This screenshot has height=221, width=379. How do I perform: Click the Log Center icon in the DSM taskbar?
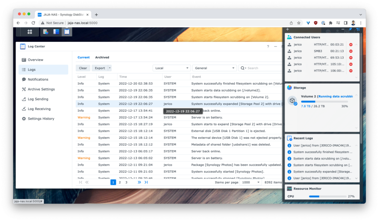click(x=67, y=32)
